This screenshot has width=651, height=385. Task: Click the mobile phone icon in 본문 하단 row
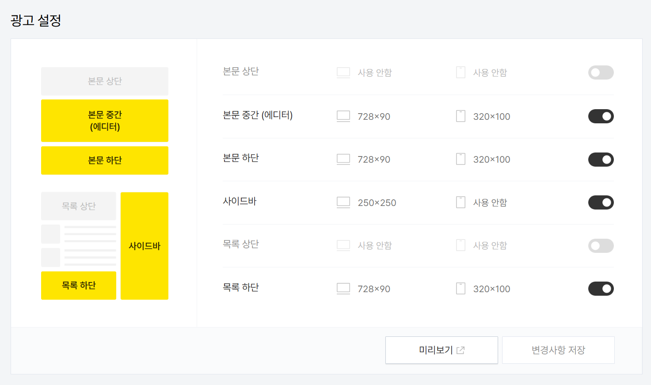461,159
